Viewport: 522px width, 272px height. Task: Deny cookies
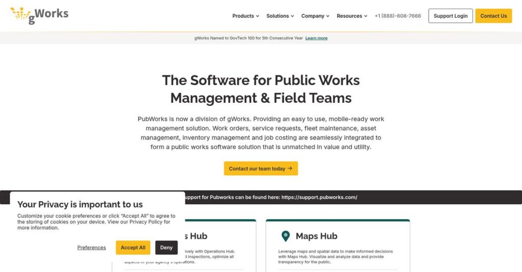pos(166,248)
